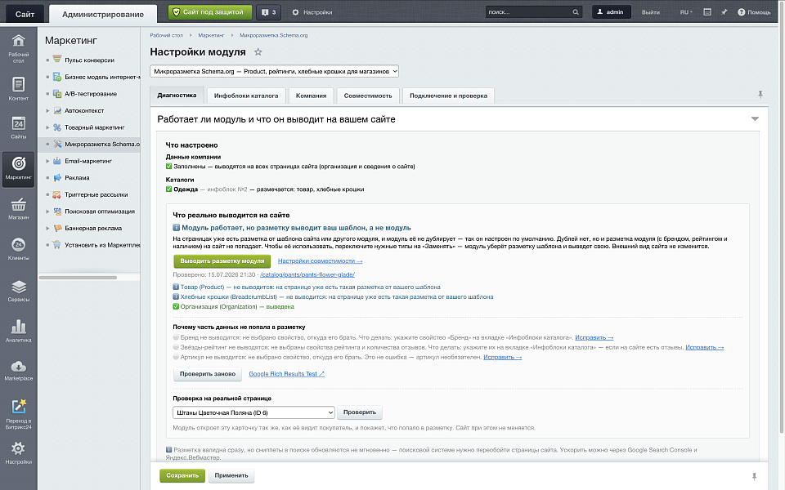Click the Маркетинг breadcrumb link

point(211,35)
